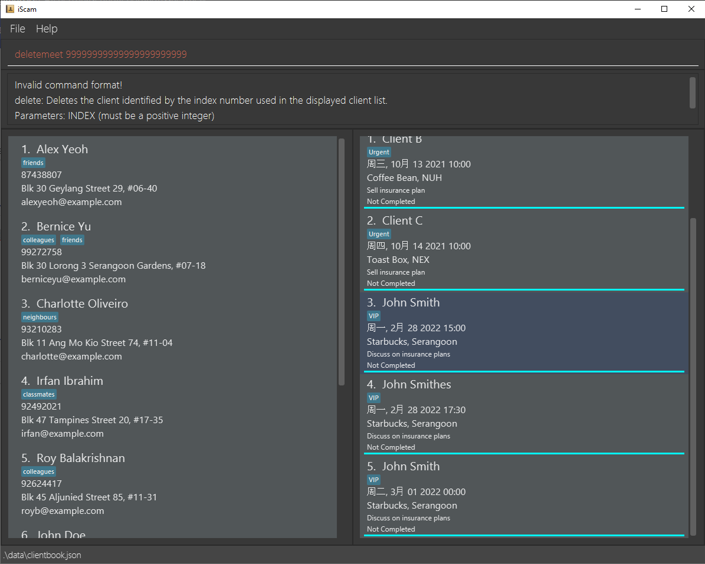The height and width of the screenshot is (564, 705).
Task: Click email berniceyu@example.com
Action: pos(73,279)
